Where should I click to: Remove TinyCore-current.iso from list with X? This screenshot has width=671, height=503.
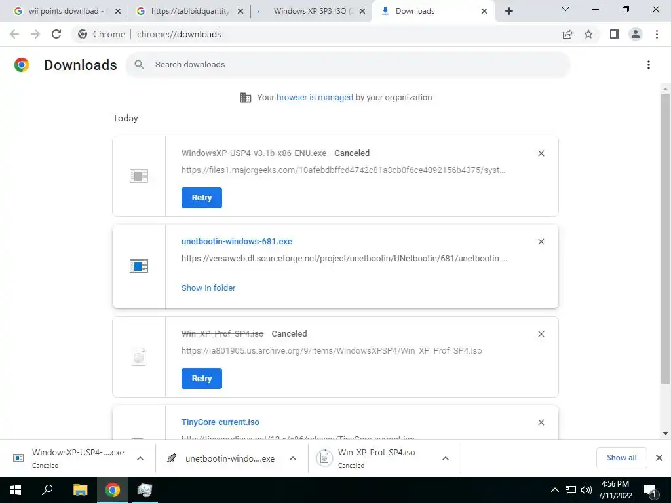point(541,422)
